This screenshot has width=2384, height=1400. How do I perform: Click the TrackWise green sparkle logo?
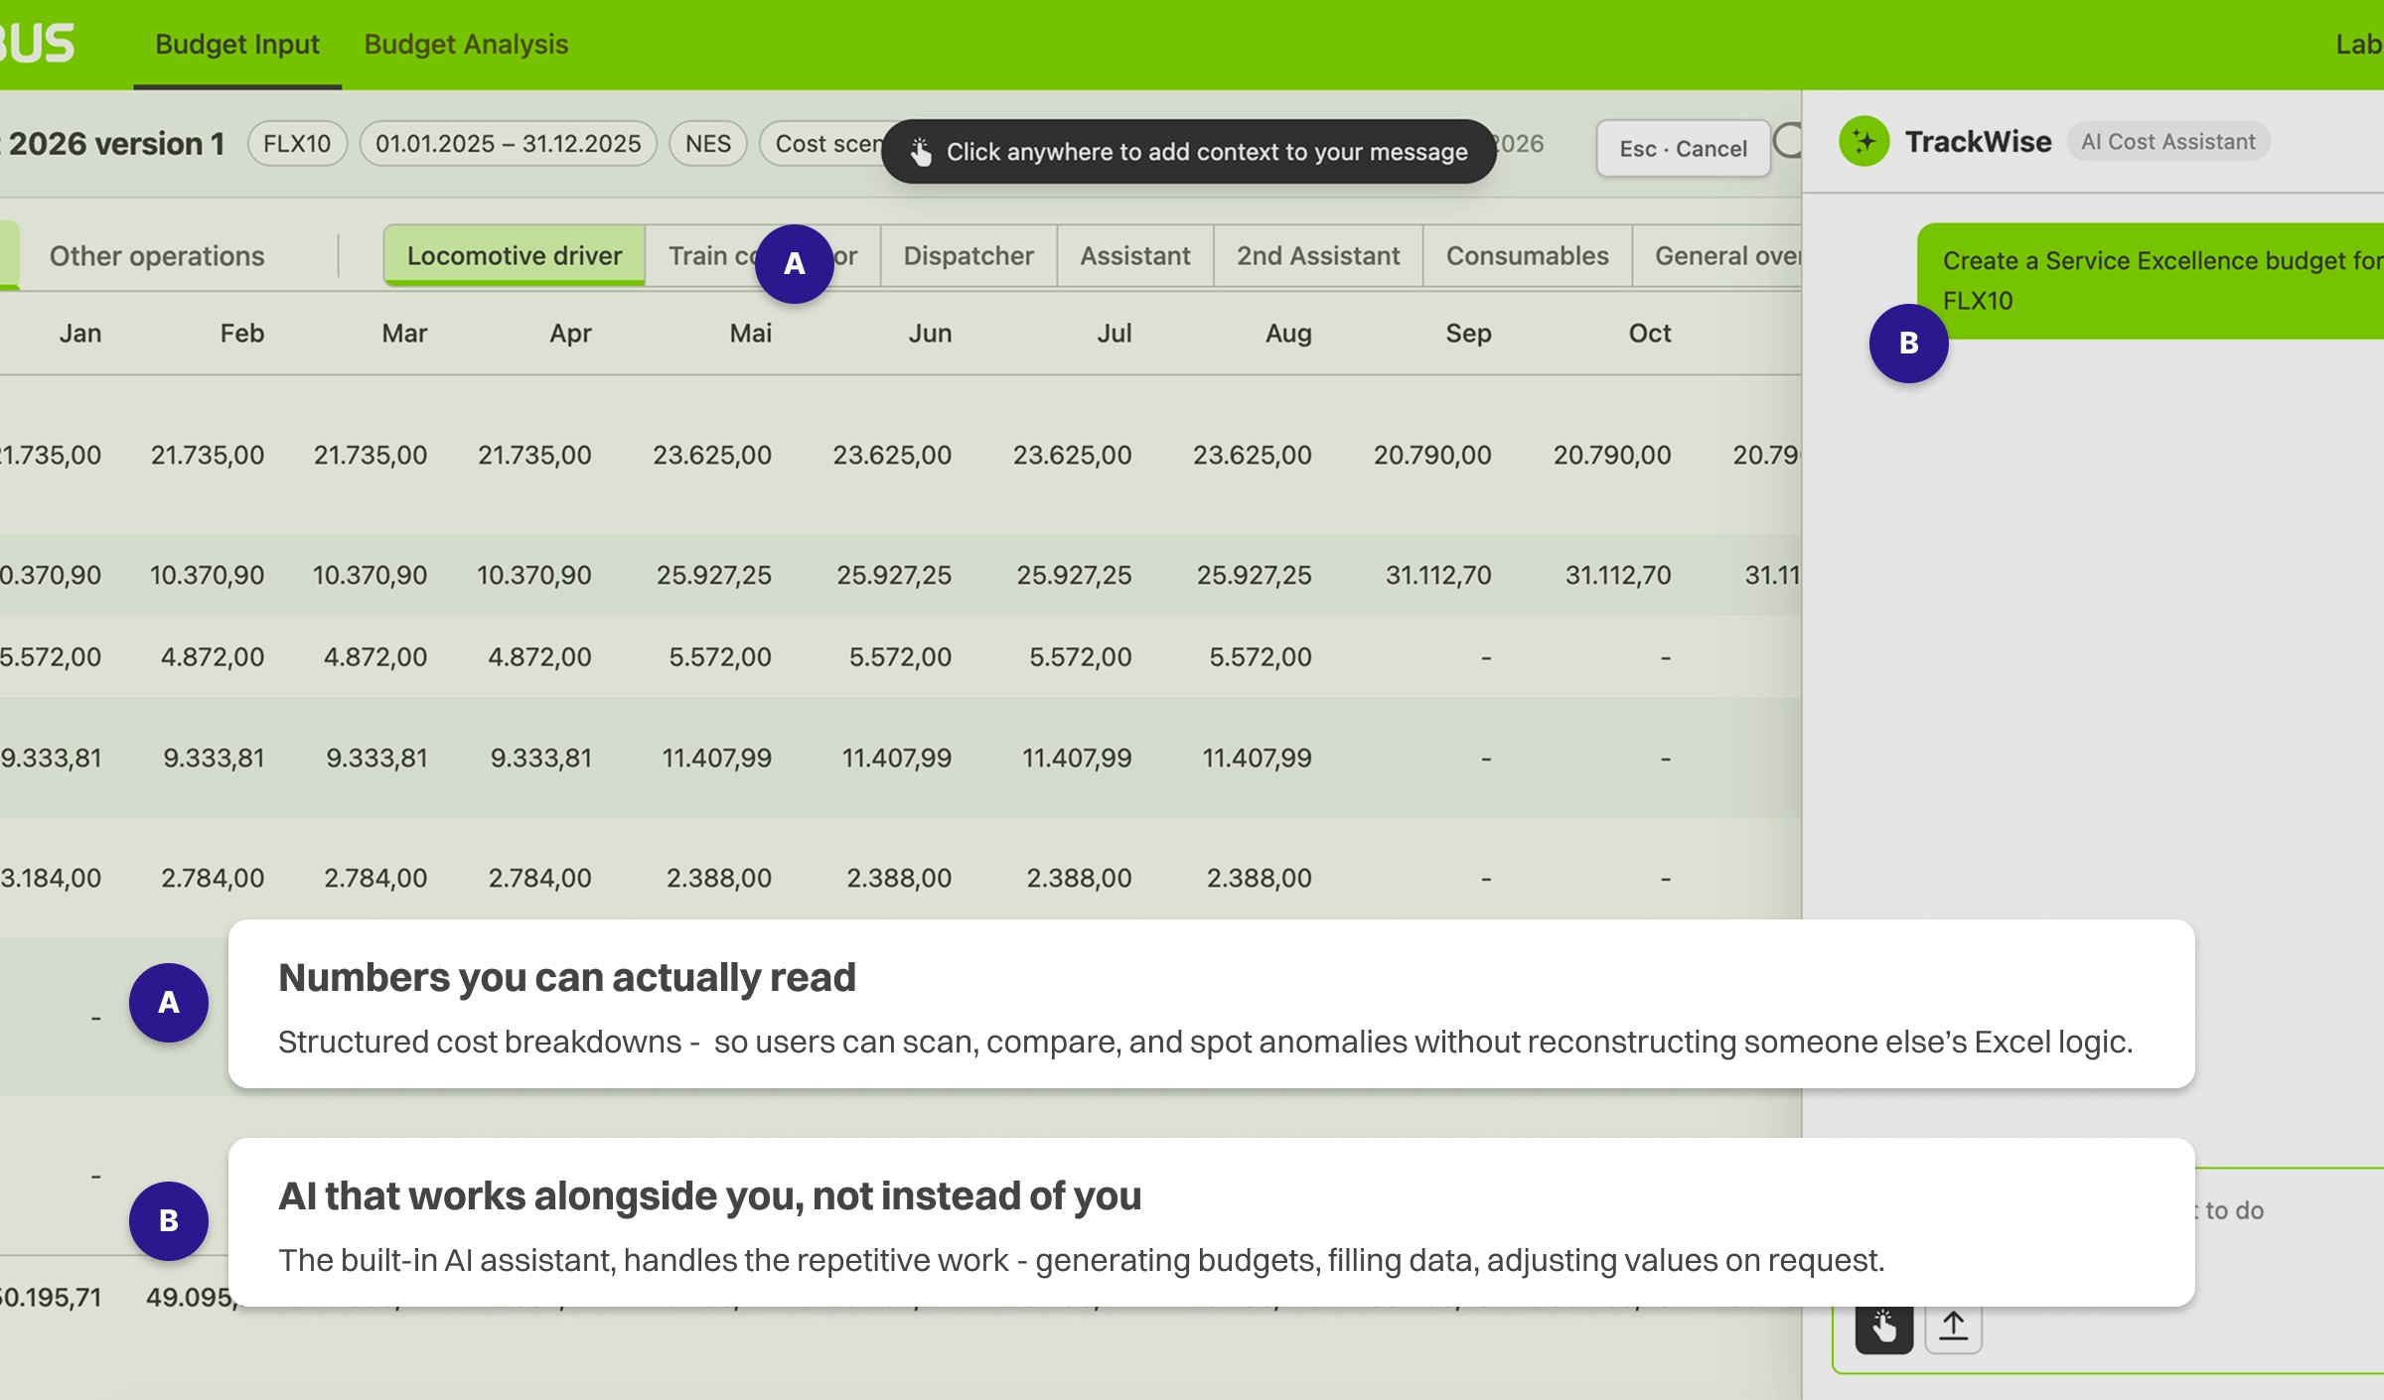pyautogui.click(x=1863, y=141)
